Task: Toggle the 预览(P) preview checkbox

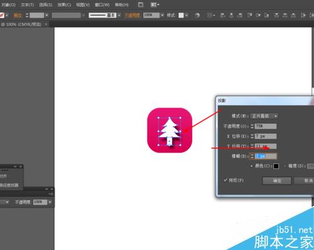Action: [225, 180]
